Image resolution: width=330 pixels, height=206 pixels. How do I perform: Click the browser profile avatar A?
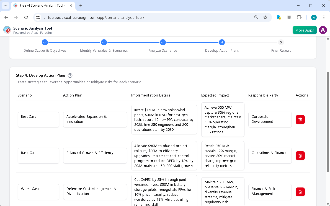click(x=314, y=17)
